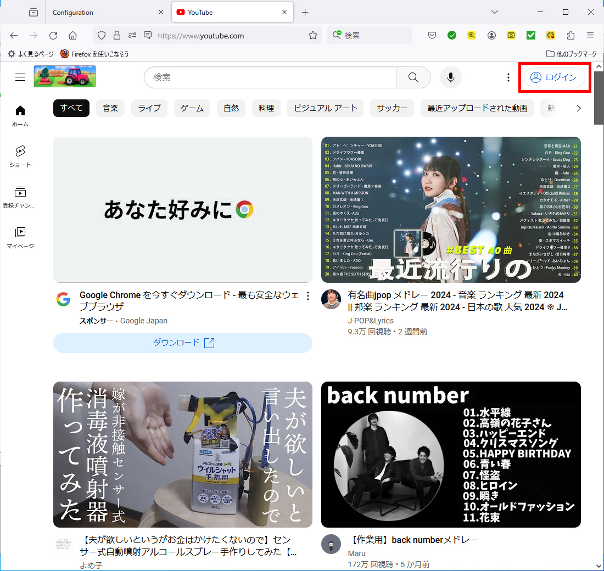The image size is (604, 571).
Task: Click the YouTube doodle logo with tractor
Action: click(x=65, y=76)
